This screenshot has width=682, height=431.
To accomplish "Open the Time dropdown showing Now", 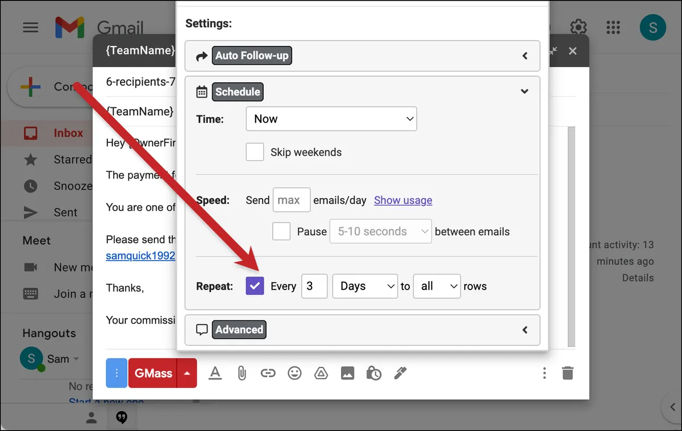I will [331, 119].
